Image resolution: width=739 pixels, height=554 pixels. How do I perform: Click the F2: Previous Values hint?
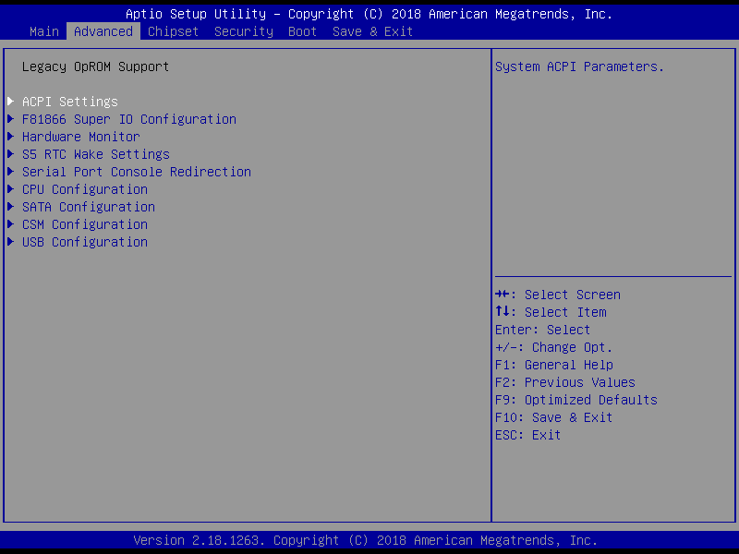click(x=565, y=382)
